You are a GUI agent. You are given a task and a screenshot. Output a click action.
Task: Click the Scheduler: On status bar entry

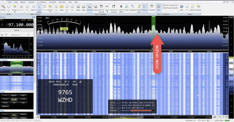coord(190,120)
